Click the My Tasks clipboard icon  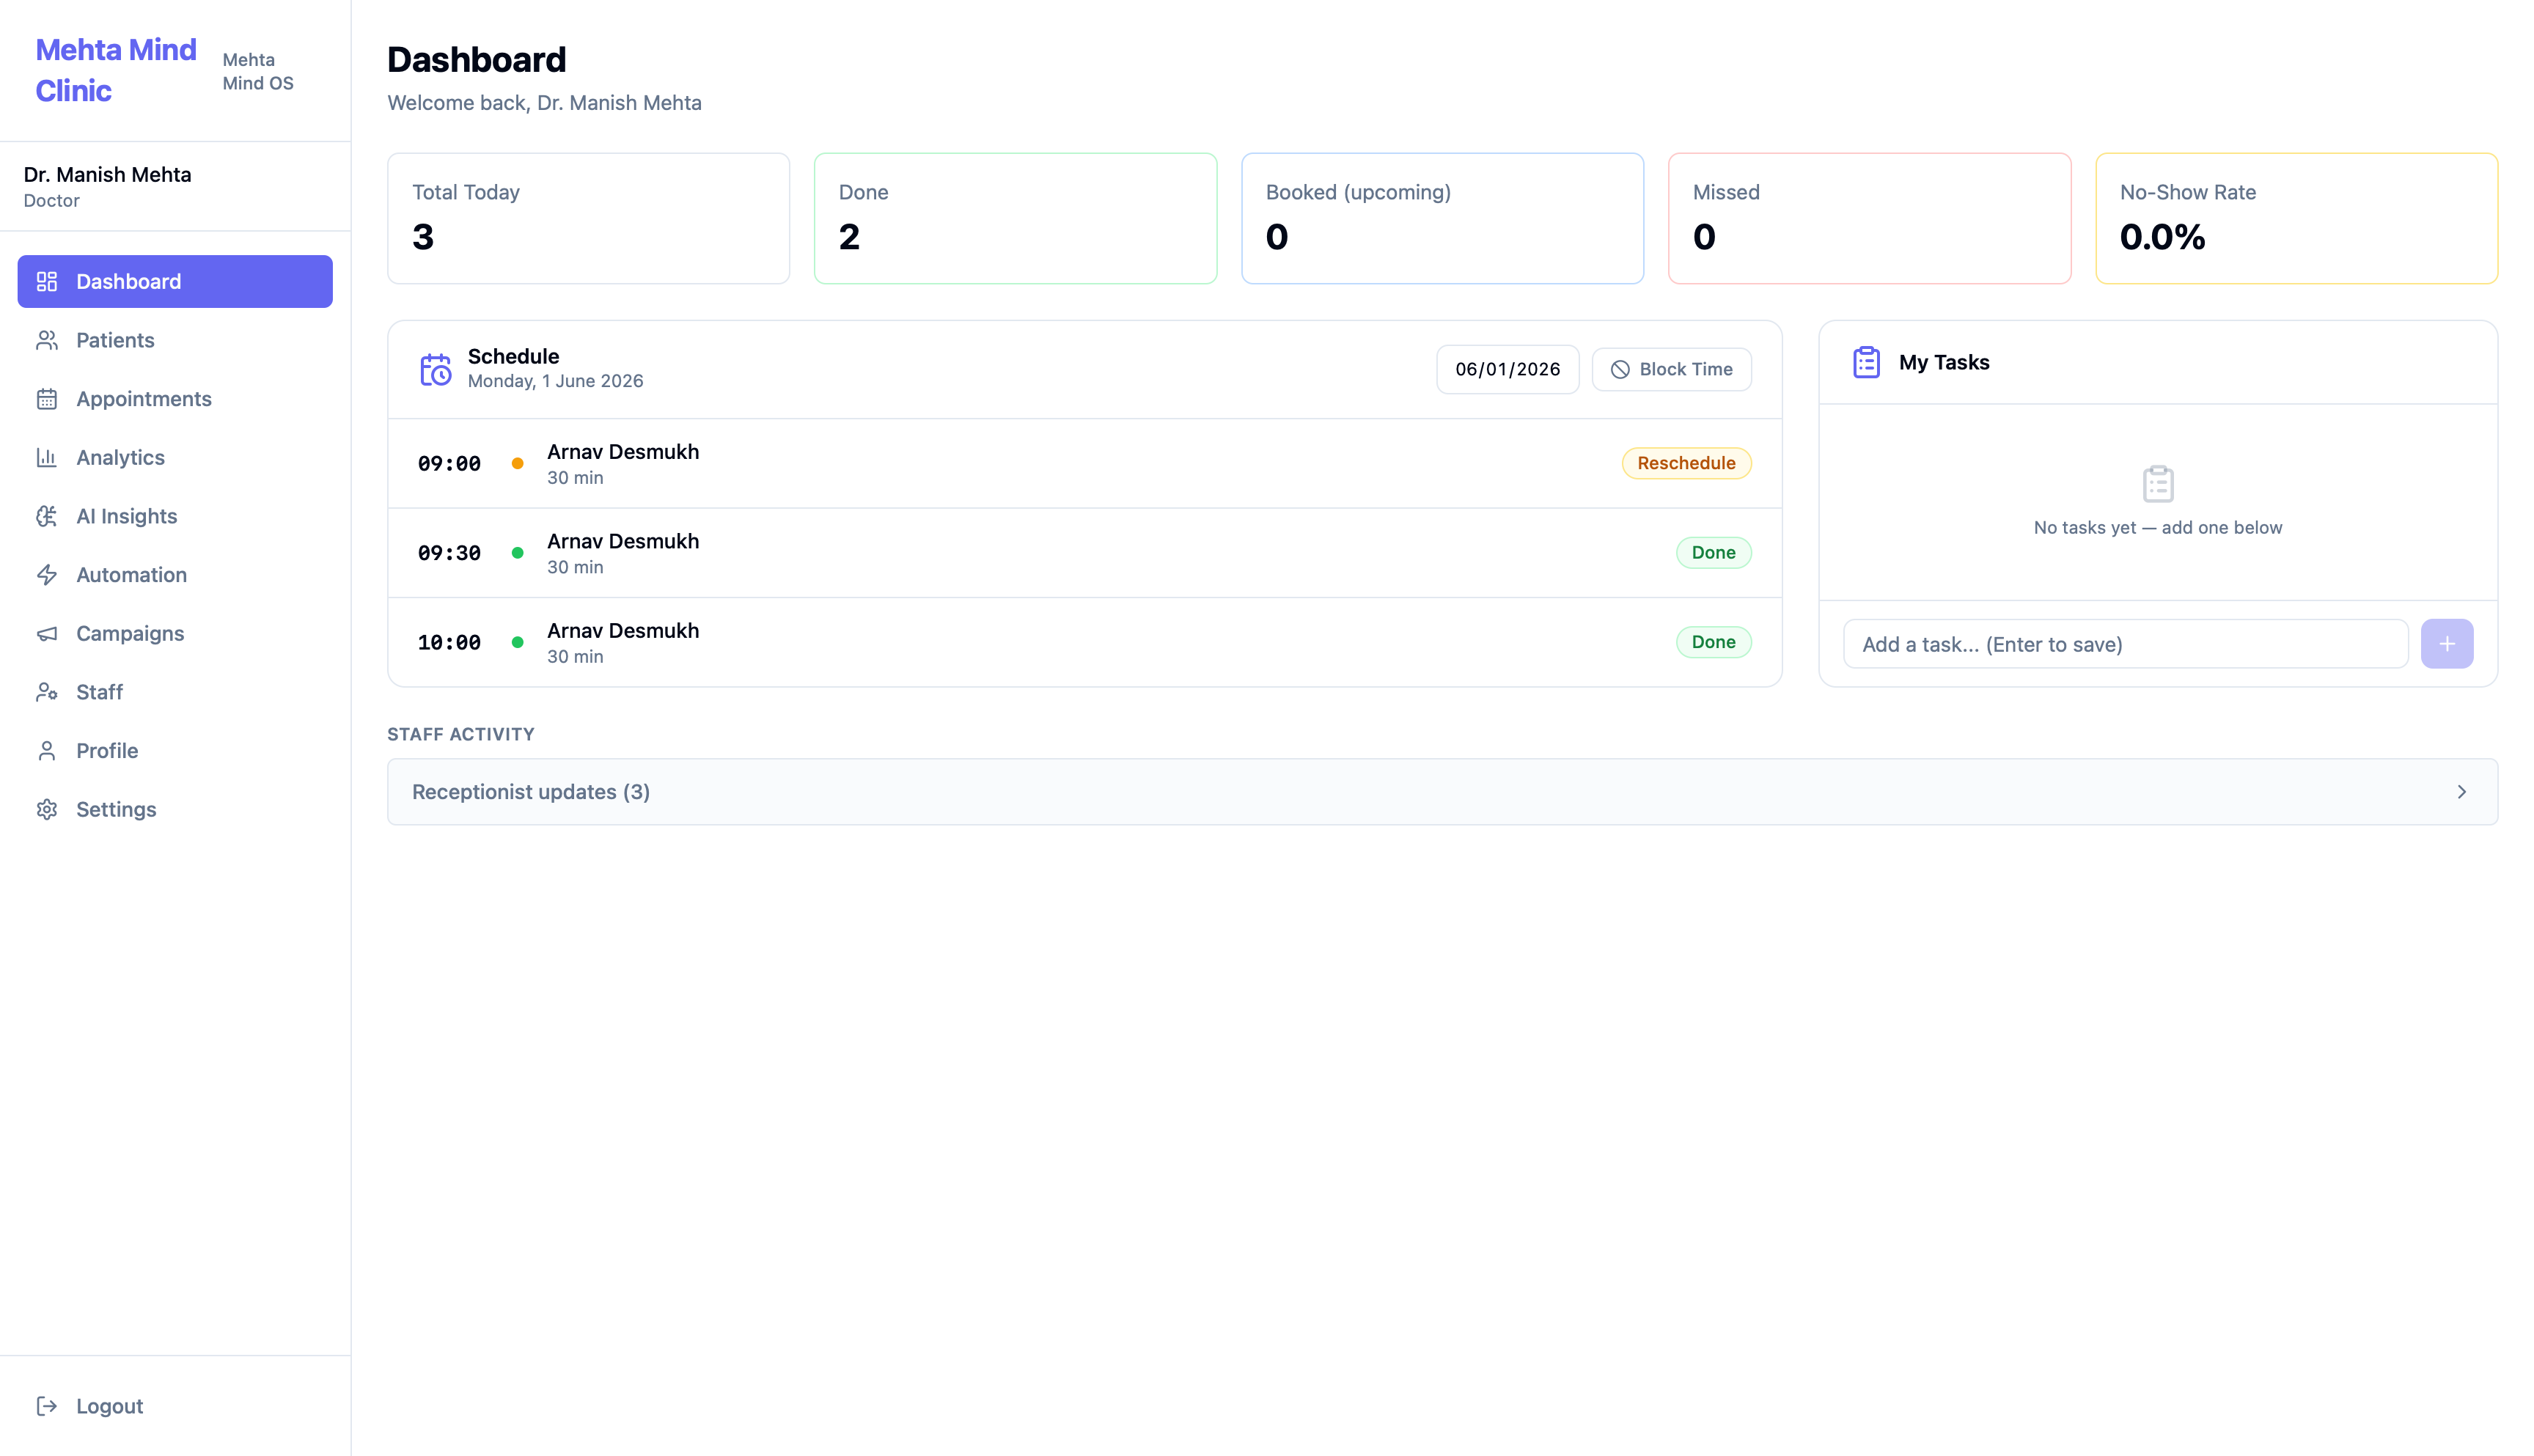coord(1866,362)
